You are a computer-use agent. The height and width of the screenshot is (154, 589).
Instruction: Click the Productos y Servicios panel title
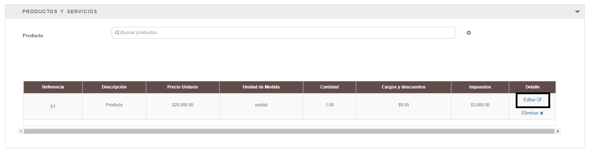click(x=60, y=11)
